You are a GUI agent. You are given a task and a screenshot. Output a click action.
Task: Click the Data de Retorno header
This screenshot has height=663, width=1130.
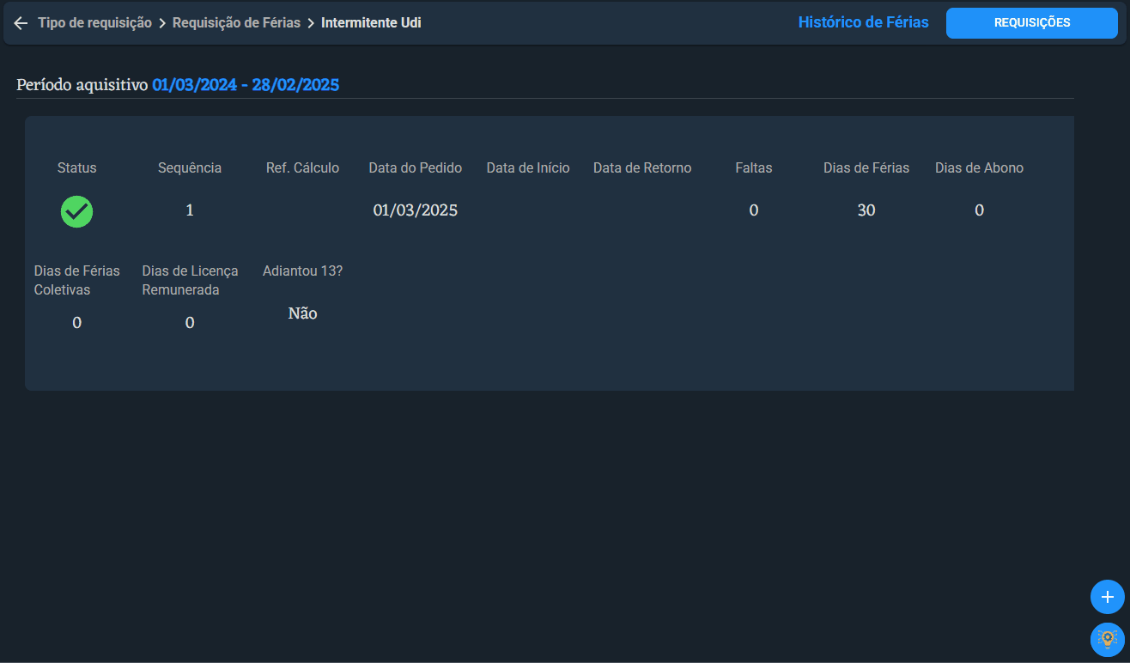641,168
